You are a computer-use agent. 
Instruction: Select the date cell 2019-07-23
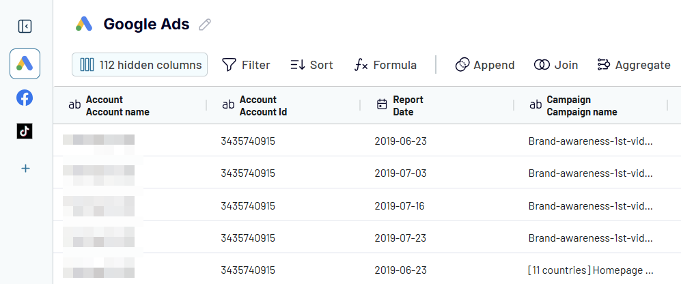coord(400,238)
